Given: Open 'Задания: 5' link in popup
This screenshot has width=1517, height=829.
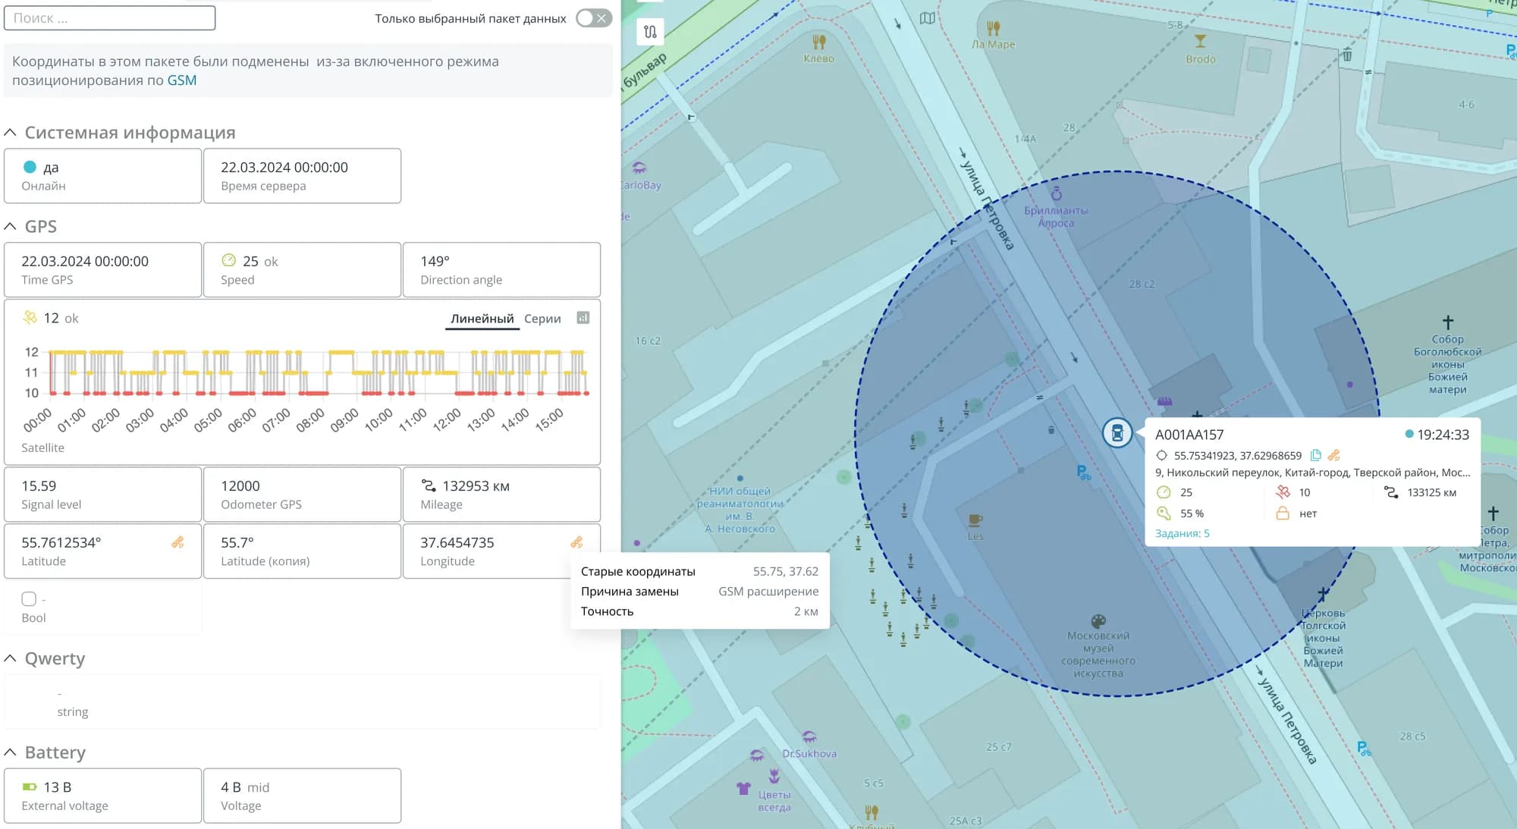Looking at the screenshot, I should click(1182, 533).
